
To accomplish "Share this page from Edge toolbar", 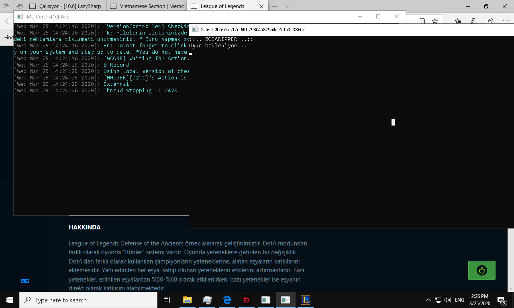I will (490, 21).
